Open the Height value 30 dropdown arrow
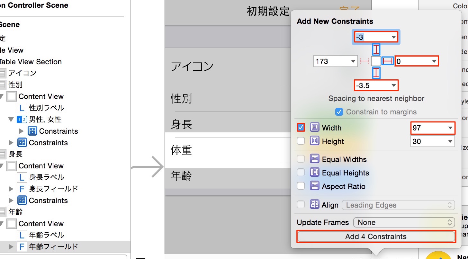Viewport: 468px width, 259px height. coord(450,141)
